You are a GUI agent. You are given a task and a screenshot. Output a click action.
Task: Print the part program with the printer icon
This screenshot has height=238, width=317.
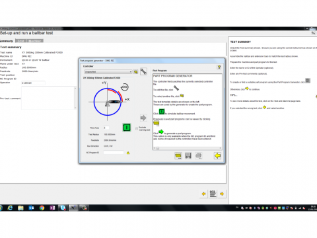pyautogui.click(x=198, y=156)
